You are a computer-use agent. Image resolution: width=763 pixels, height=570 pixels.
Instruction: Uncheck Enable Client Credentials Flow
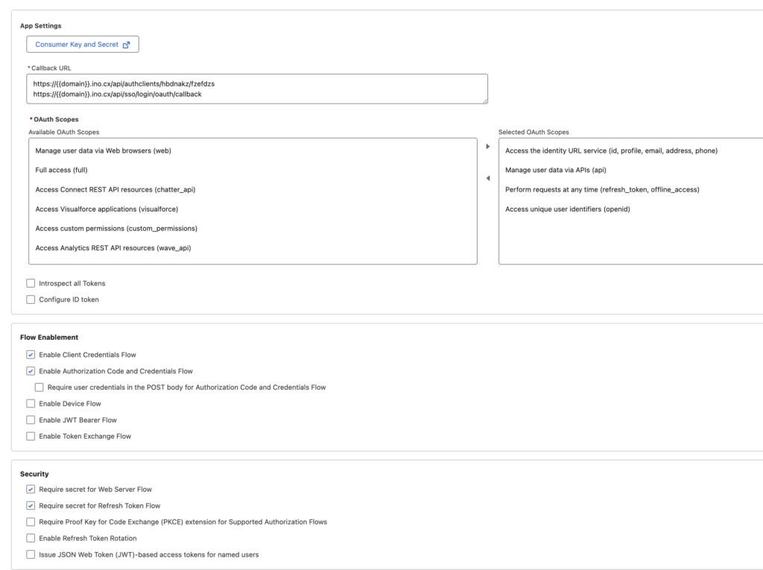31,355
